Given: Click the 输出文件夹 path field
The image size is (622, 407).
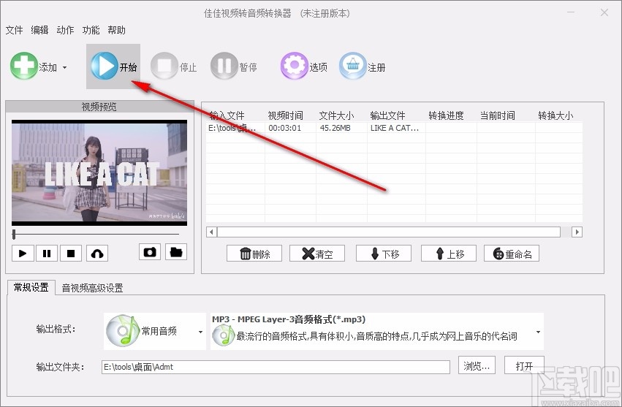Looking at the screenshot, I should pyautogui.click(x=276, y=367).
